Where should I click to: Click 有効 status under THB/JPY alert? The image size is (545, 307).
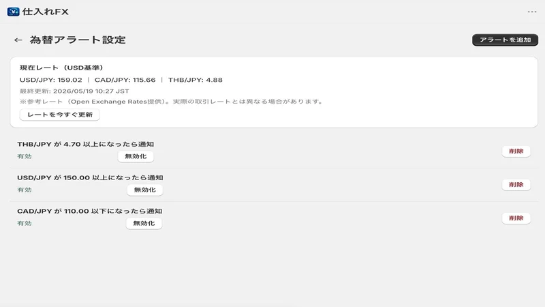click(25, 156)
